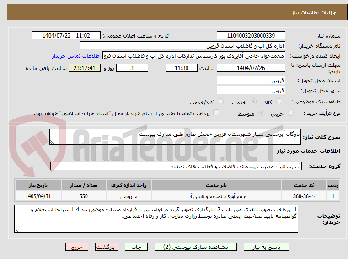Click the تاریخ نیاز column header
The image size is (348, 259).
click(x=38, y=185)
